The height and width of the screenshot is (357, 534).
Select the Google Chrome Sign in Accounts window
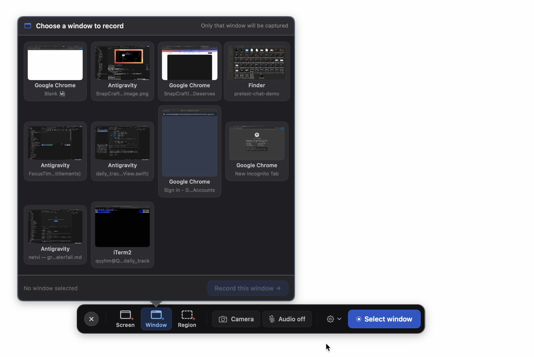click(x=190, y=151)
